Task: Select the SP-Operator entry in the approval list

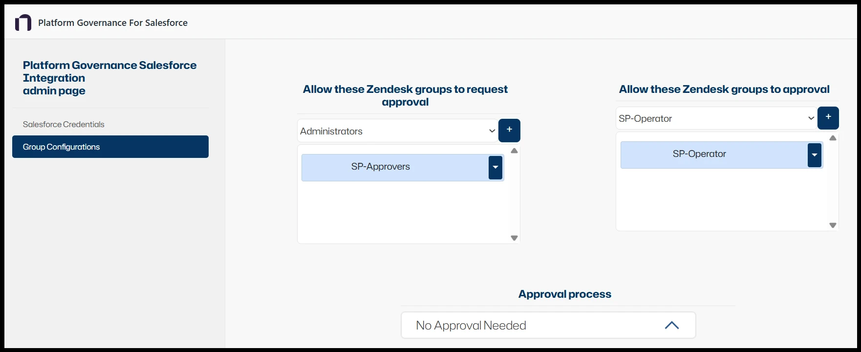Action: (x=699, y=154)
